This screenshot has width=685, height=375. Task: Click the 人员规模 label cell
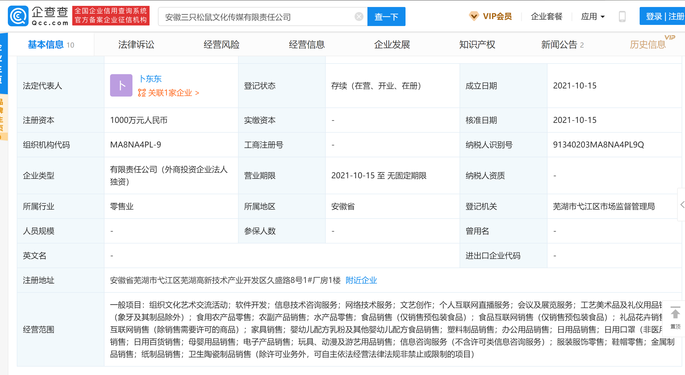coord(60,231)
